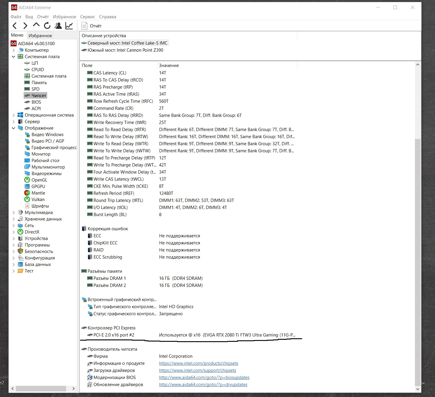Image resolution: width=435 pixels, height=397 pixels.
Task: Open the Сервис menu
Action: (x=88, y=17)
